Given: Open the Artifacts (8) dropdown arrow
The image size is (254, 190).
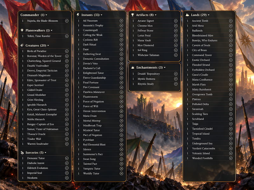Looking at the screenshot, I should [x=156, y=15].
